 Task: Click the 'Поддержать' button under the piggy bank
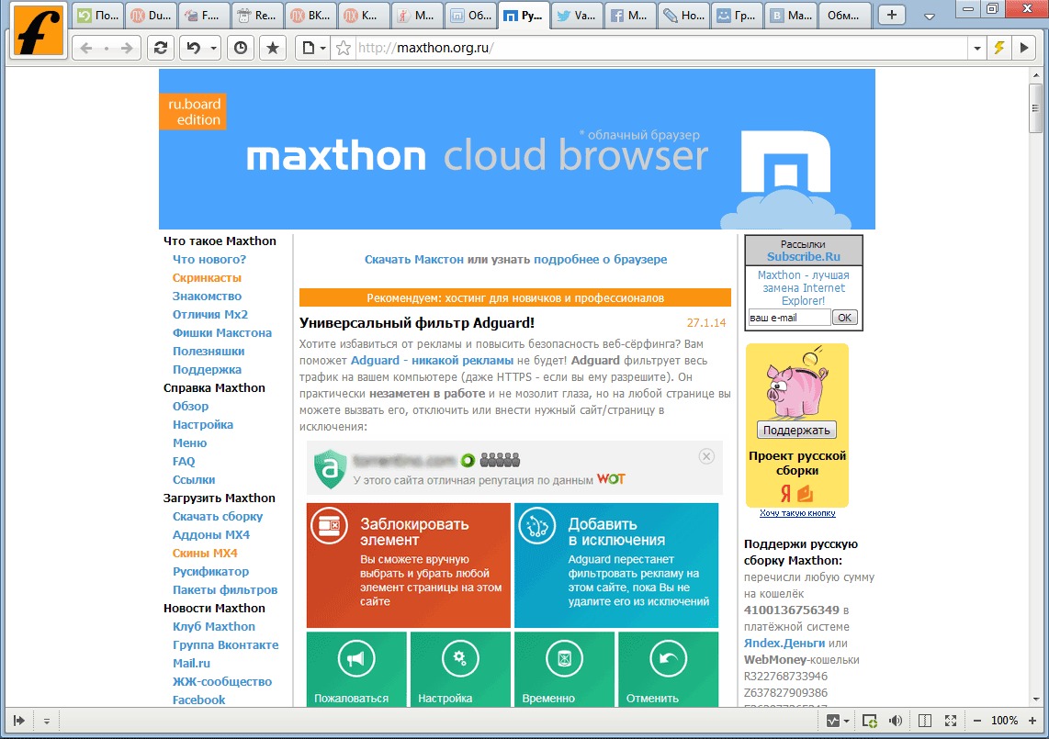coord(796,430)
